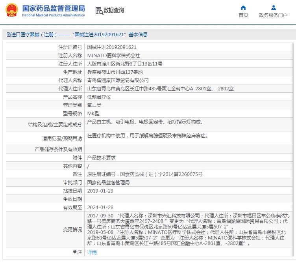
Task: Click the agent name 青岛儒涵康国际贸易有限公司
Action: click(120, 80)
